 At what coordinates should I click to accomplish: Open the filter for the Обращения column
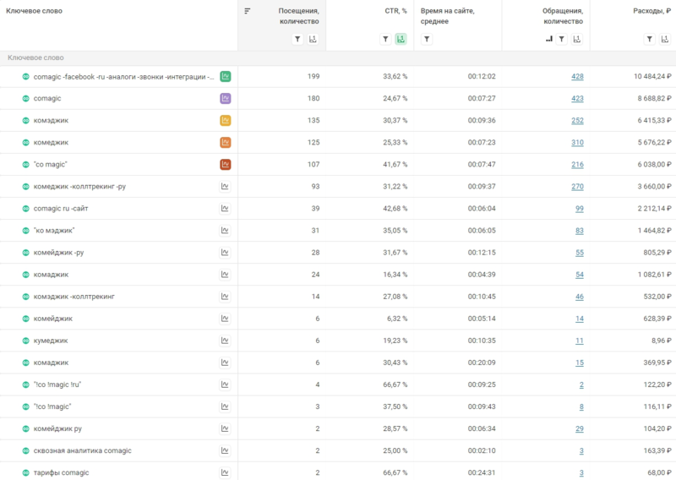pos(561,39)
